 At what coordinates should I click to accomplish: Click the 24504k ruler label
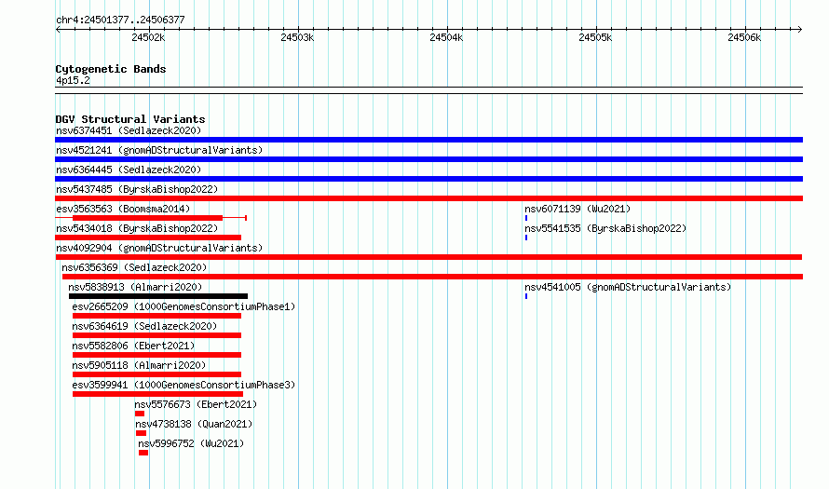pyautogui.click(x=446, y=37)
